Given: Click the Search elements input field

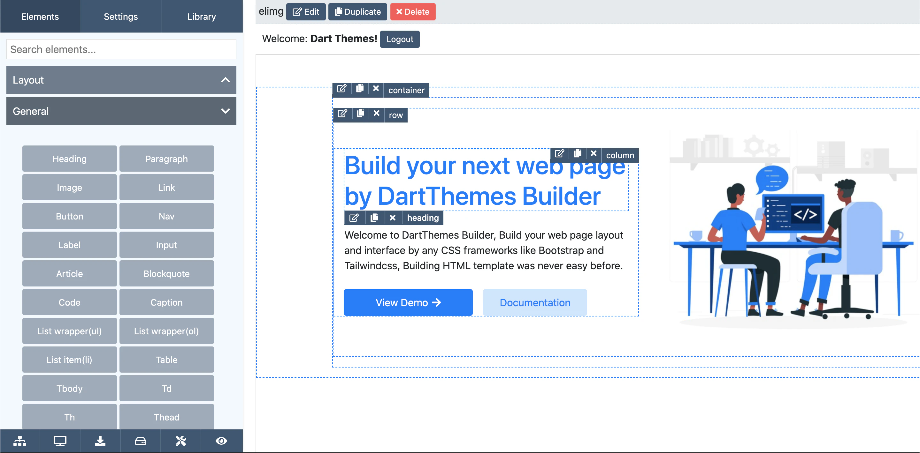Looking at the screenshot, I should 121,49.
